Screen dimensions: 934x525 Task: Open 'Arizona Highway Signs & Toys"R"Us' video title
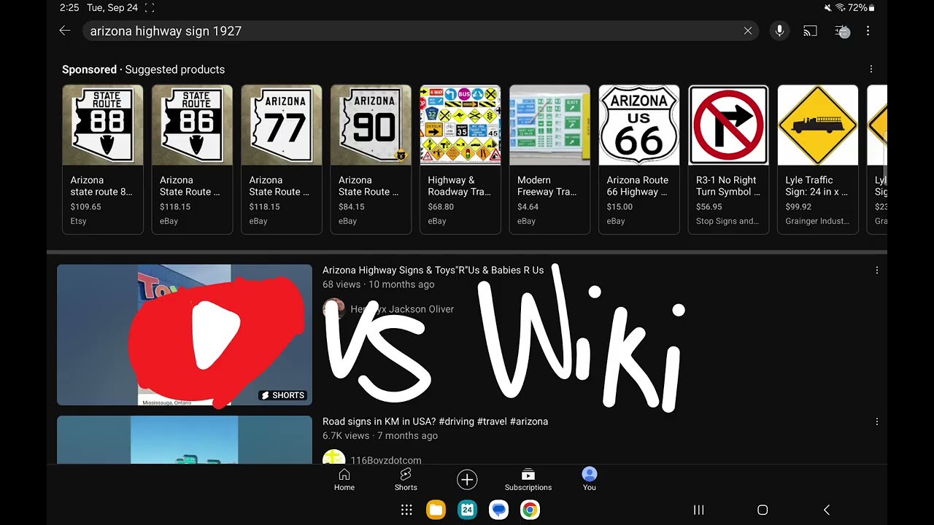(433, 270)
